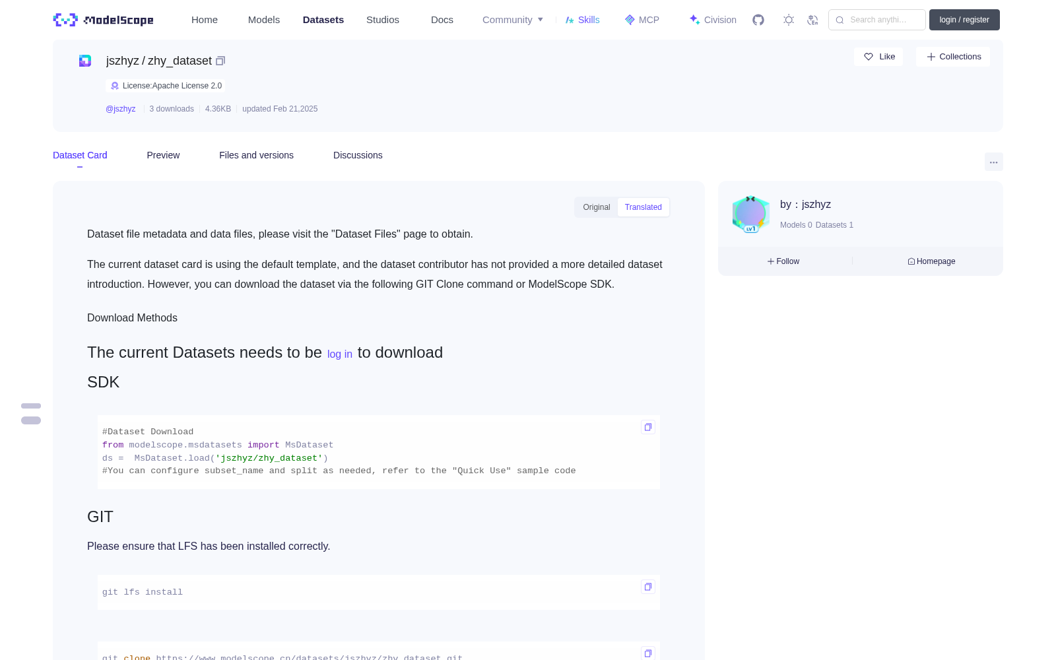Click the License:Apache License 2.0 tag

tap(166, 86)
